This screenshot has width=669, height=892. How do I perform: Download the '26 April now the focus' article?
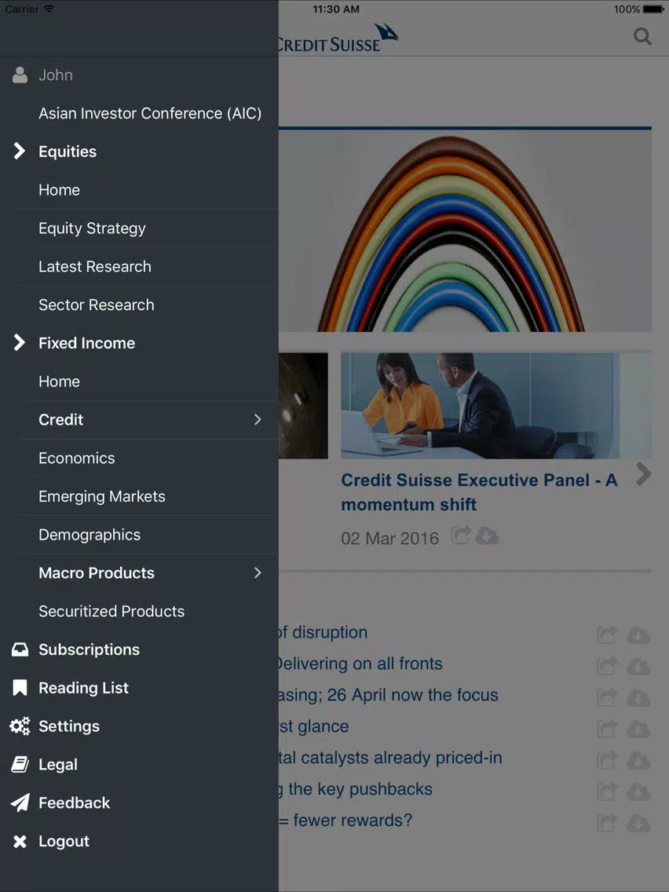pyautogui.click(x=638, y=697)
